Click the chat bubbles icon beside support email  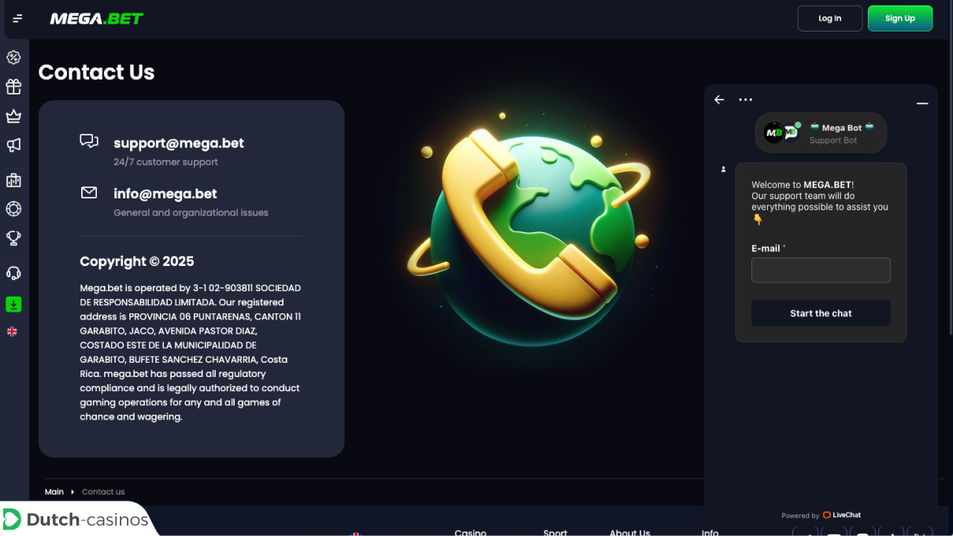coord(89,141)
